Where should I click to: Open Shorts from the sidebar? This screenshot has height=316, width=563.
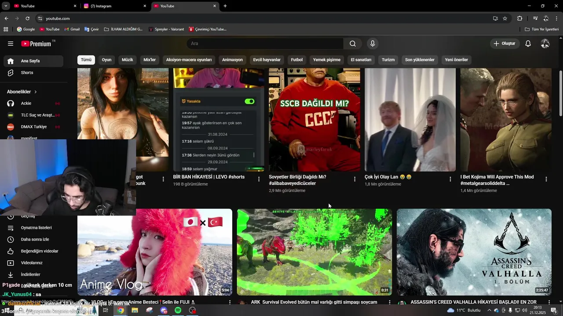click(x=33, y=72)
